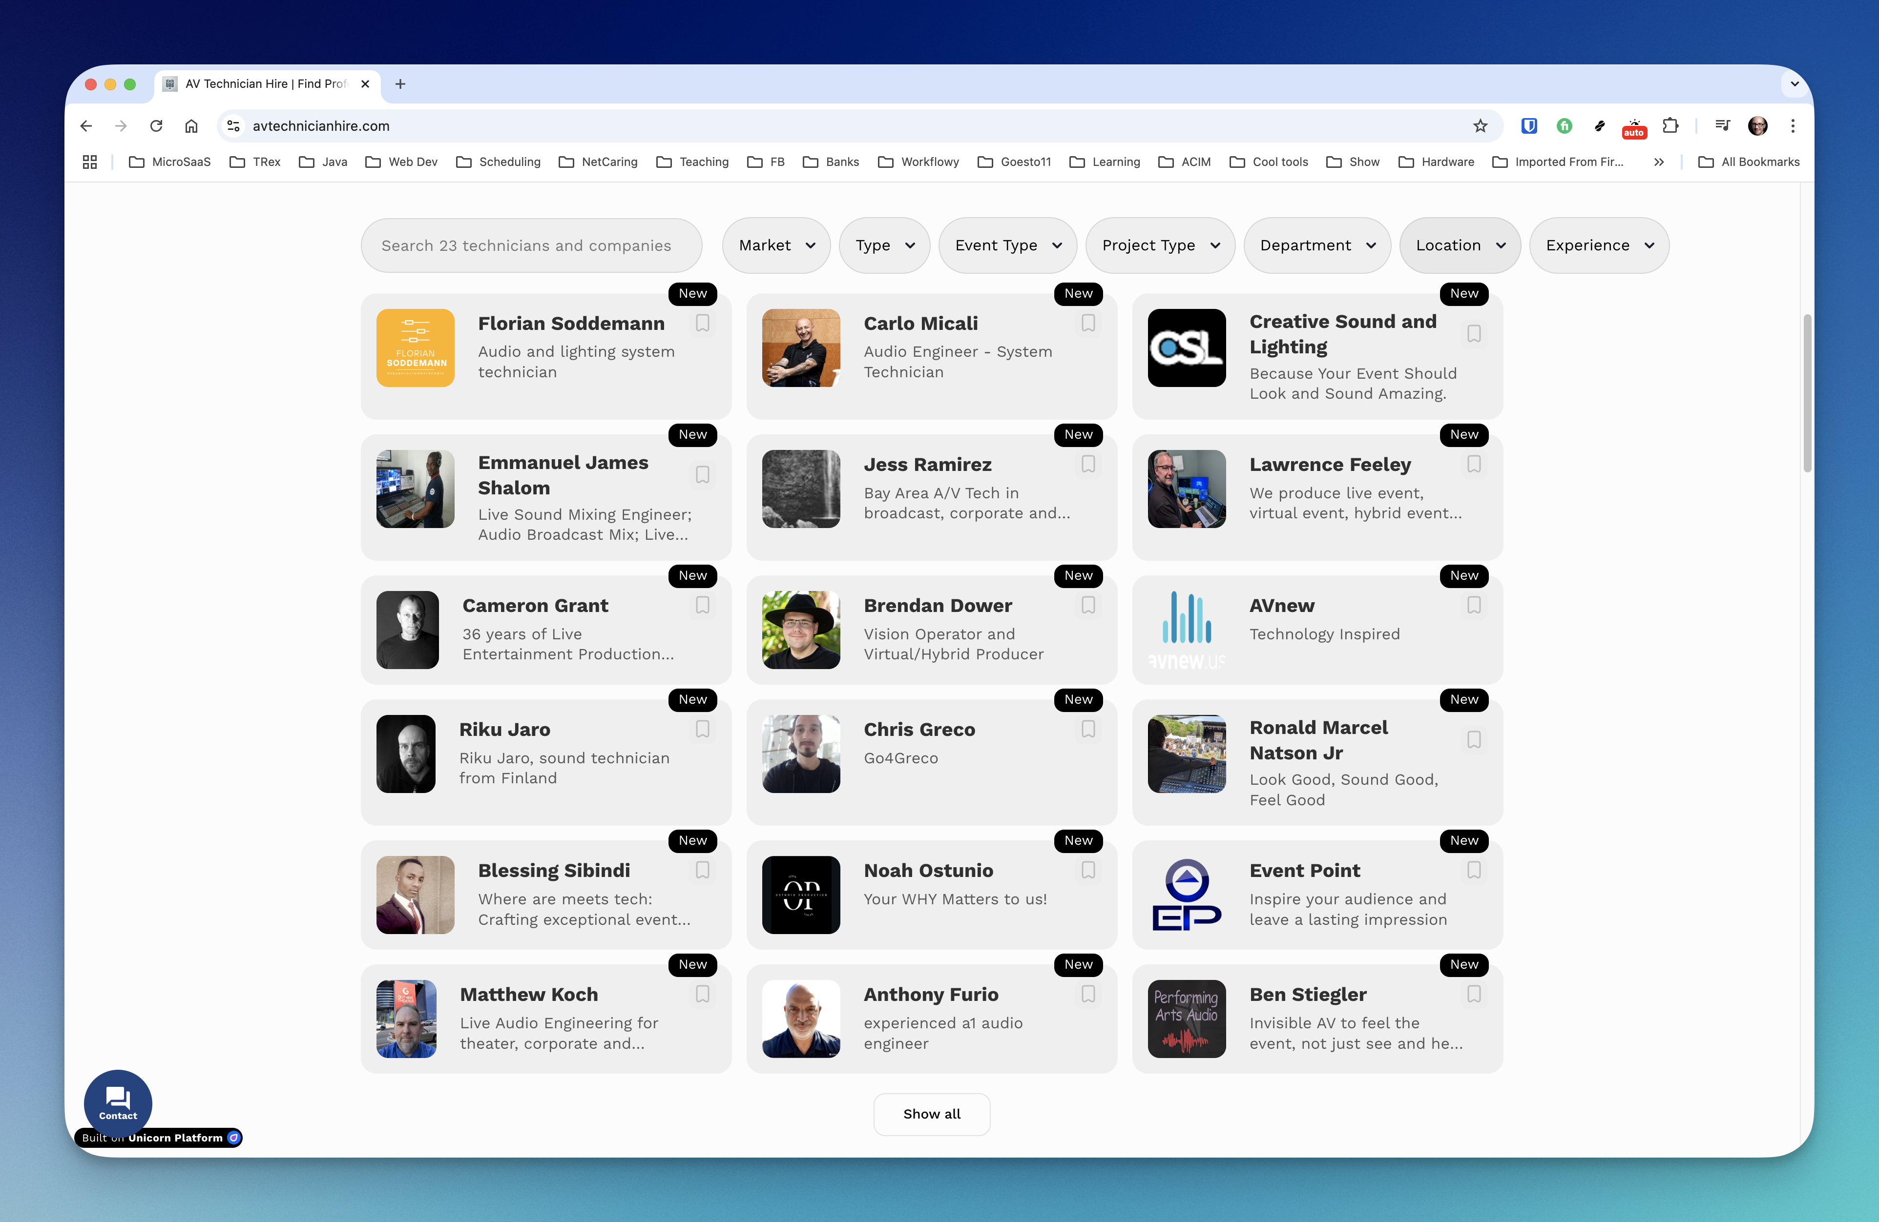Bookmark this page with the star icon
1879x1222 pixels.
pyautogui.click(x=1480, y=126)
